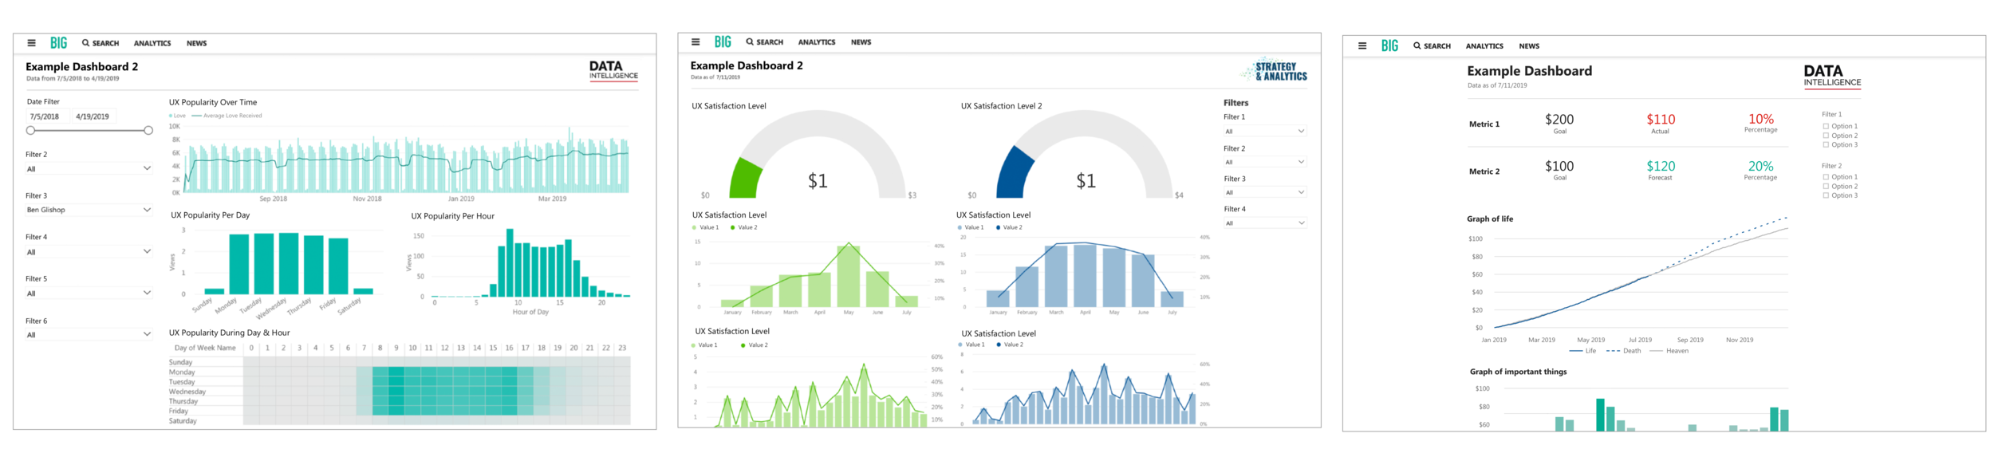Image resolution: width=1994 pixels, height=453 pixels.
Task: Open Analytics menu in Metric 1 dashboard
Action: click(1484, 45)
